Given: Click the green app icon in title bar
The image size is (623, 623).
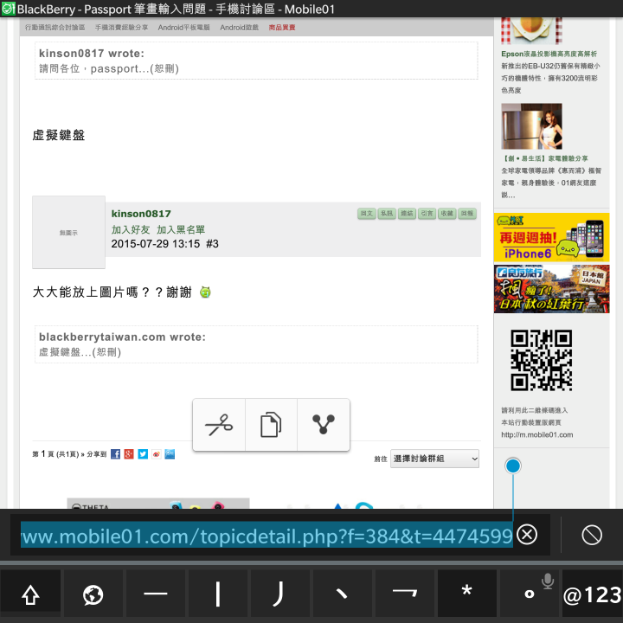Looking at the screenshot, I should coord(8,9).
